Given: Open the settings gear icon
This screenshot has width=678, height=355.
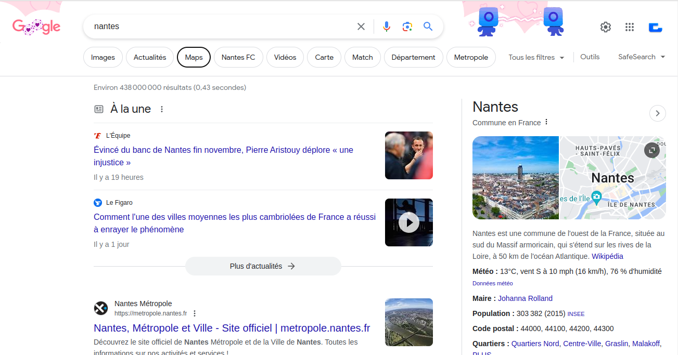Looking at the screenshot, I should pyautogui.click(x=605, y=27).
